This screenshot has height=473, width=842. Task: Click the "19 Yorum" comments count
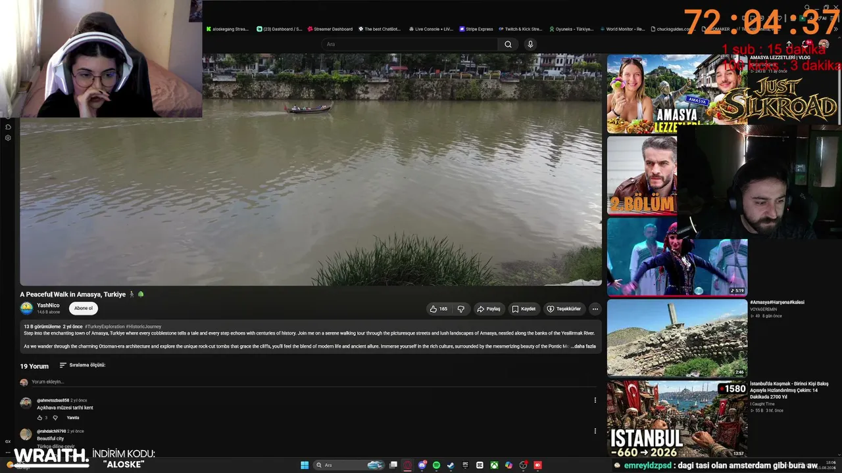point(34,366)
